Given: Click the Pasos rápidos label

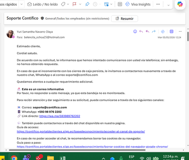Looking at the screenshot, I should click(x=8, y=5).
